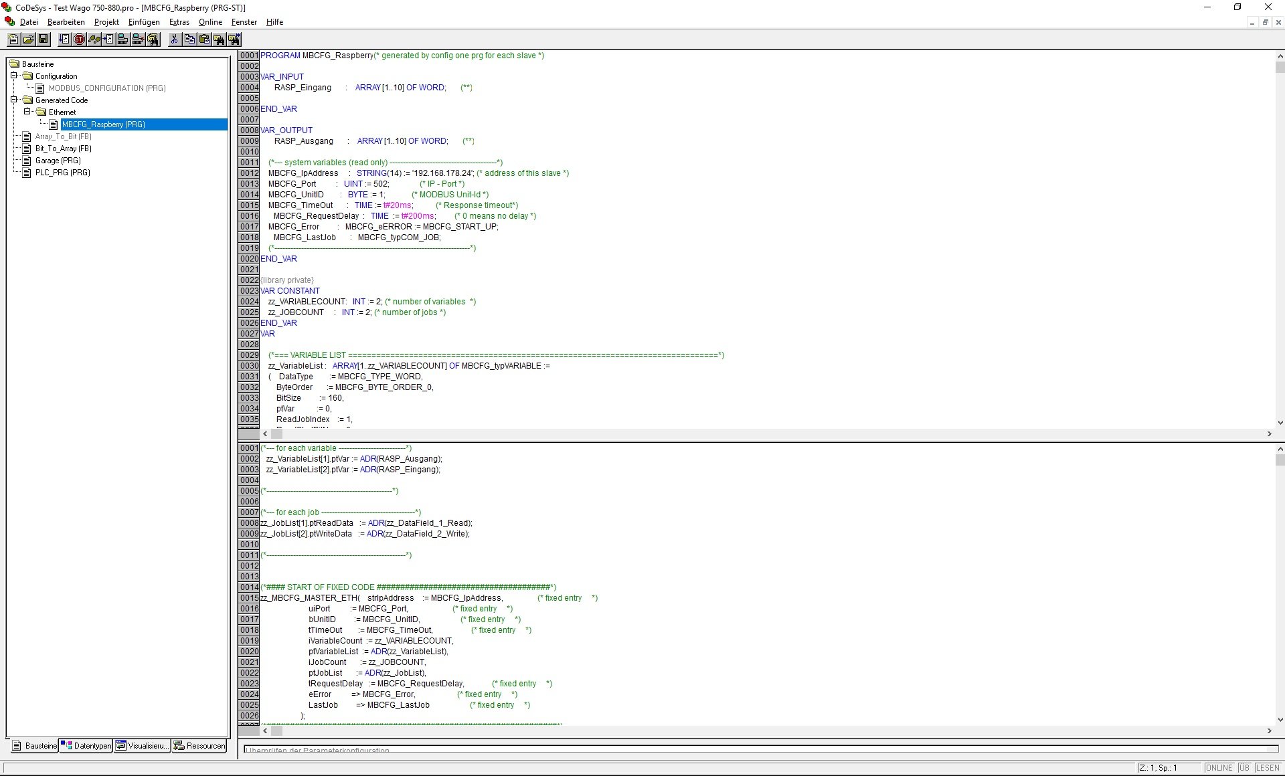1285x776 pixels.
Task: Click the single step footprints icon
Action: [x=94, y=39]
